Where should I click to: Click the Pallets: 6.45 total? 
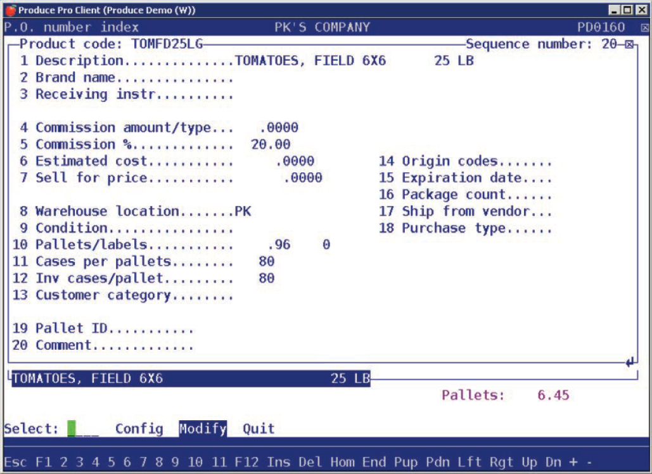(x=505, y=395)
